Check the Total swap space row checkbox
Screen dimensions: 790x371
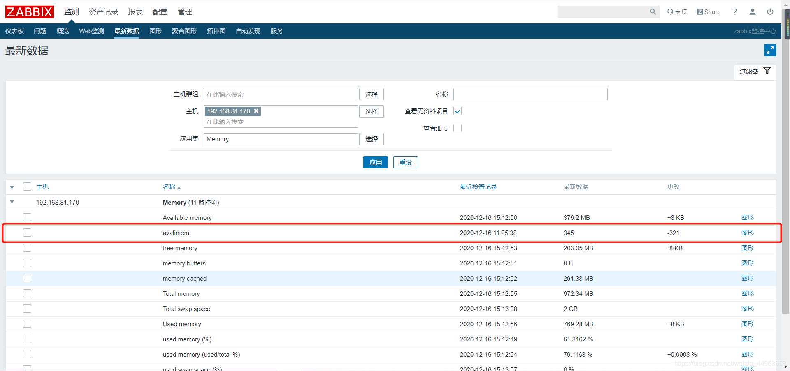27,309
